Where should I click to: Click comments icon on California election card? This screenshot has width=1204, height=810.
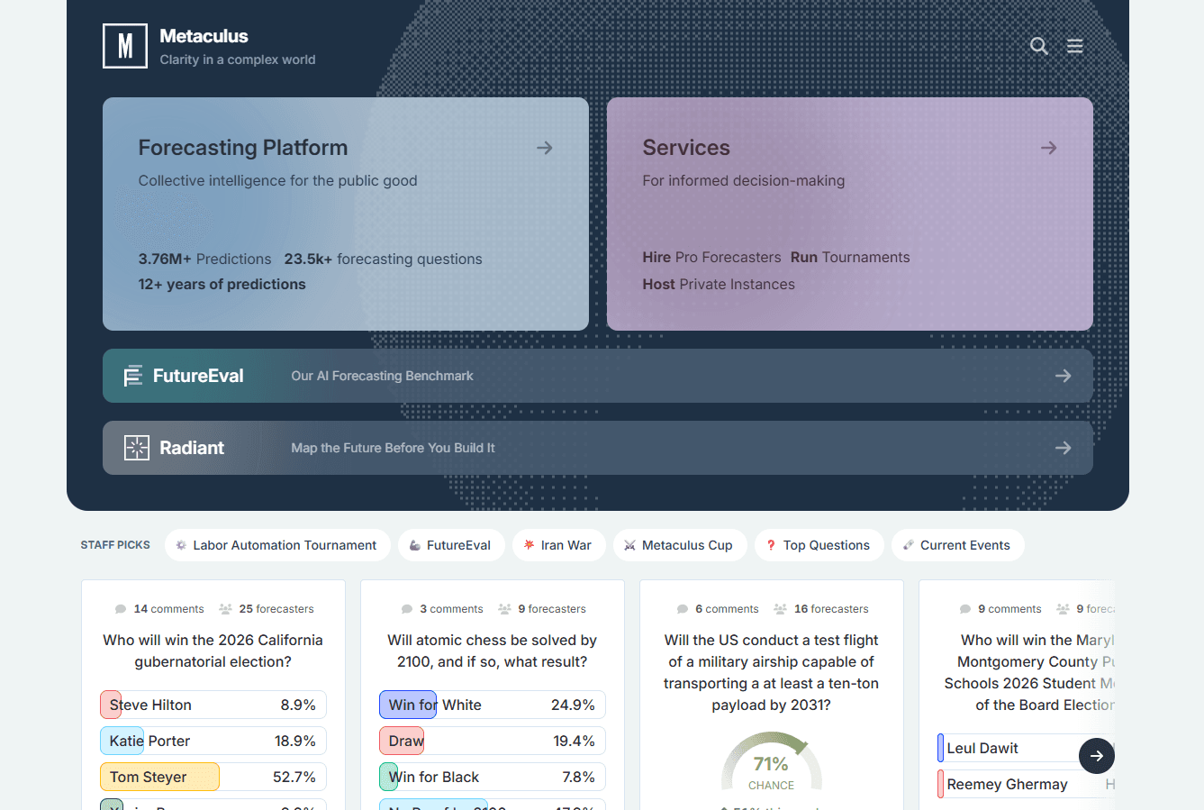pos(121,609)
